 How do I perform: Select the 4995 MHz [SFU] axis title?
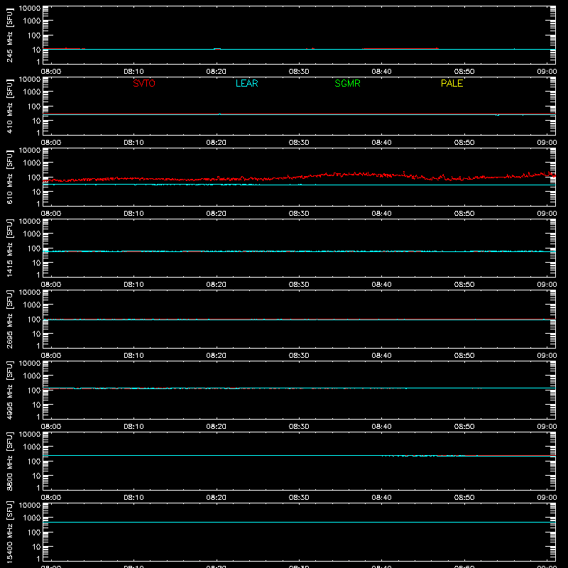[10, 390]
